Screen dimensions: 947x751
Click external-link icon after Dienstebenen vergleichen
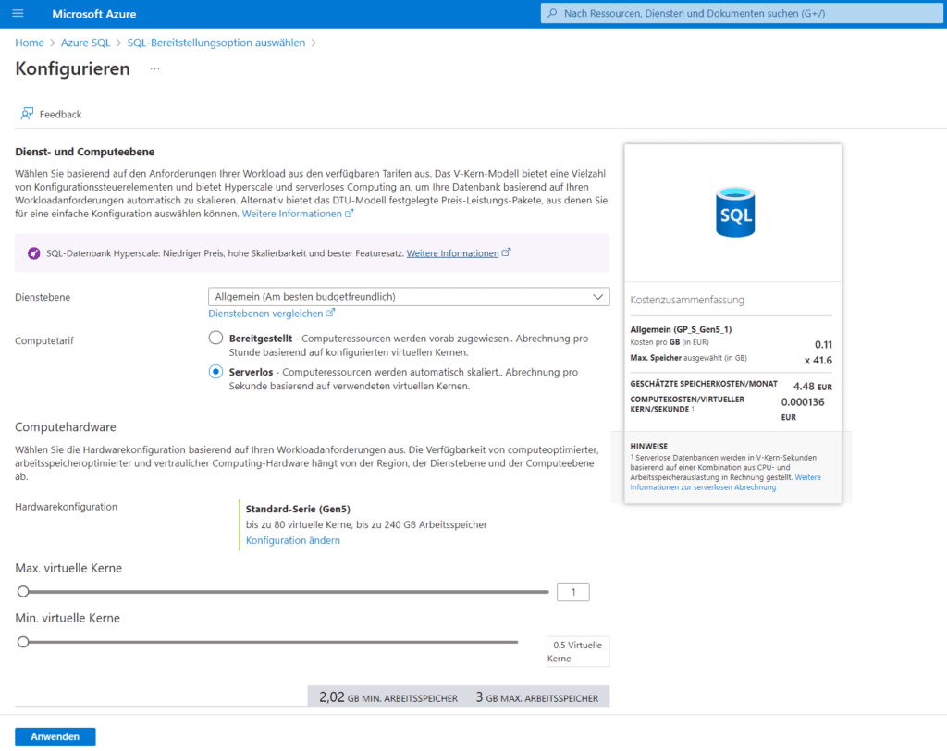pyautogui.click(x=330, y=313)
